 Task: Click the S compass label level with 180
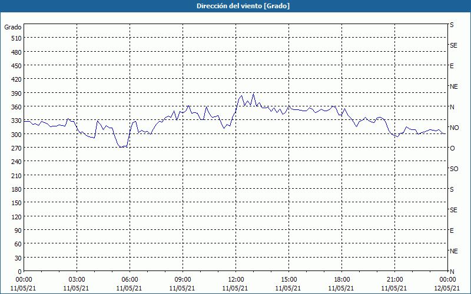pyautogui.click(x=452, y=189)
